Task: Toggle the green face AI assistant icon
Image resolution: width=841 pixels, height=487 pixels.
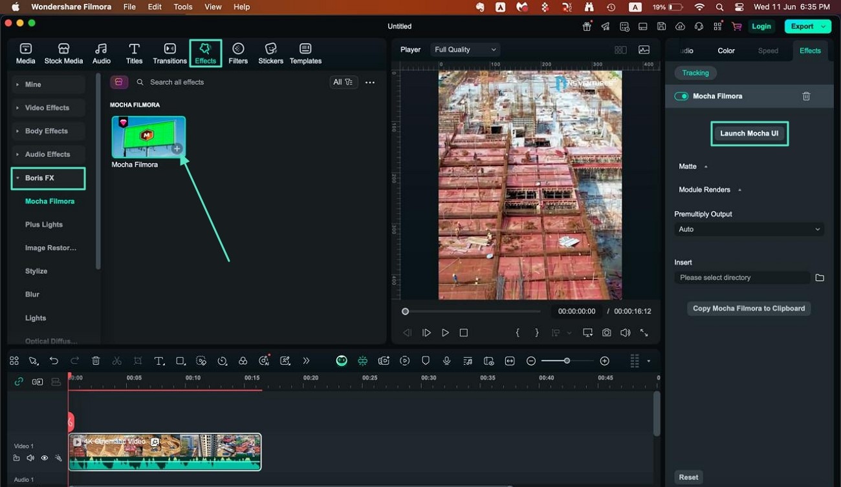Action: (x=342, y=361)
